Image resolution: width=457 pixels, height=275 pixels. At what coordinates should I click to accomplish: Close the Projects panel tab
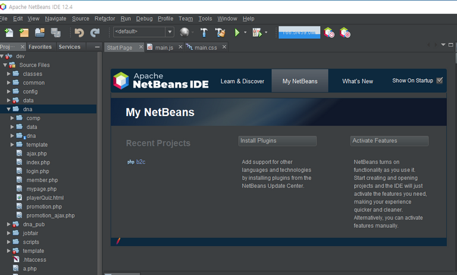(23, 46)
